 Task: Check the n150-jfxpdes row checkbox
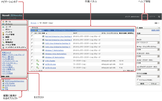[x=32, y=60]
